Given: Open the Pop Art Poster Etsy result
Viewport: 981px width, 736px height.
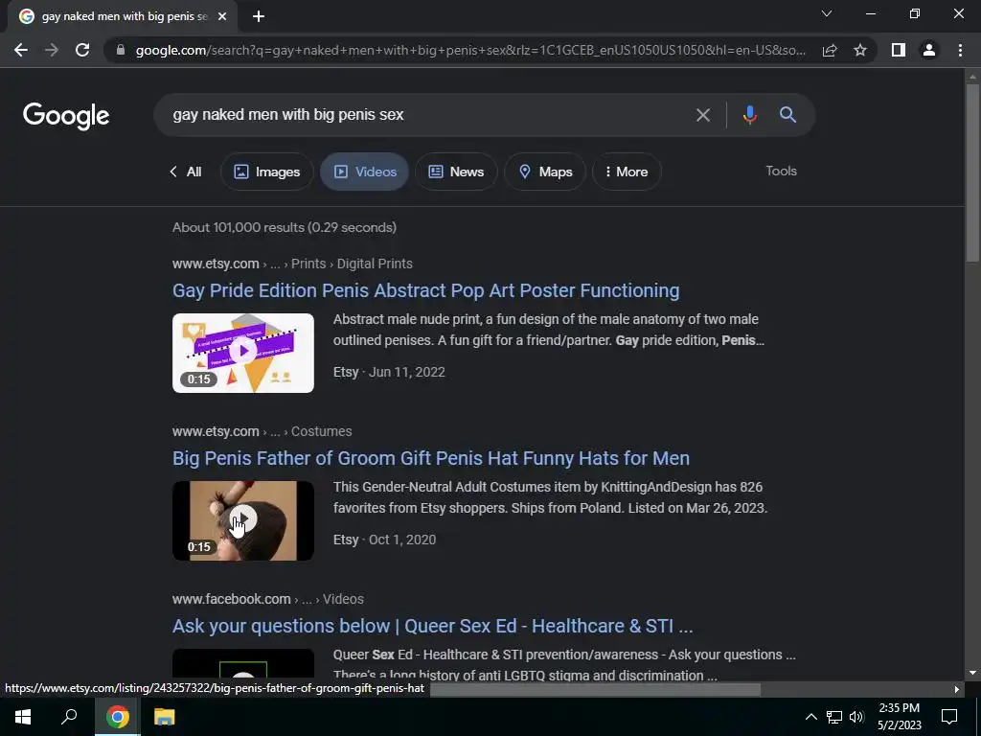Looking at the screenshot, I should [426, 290].
